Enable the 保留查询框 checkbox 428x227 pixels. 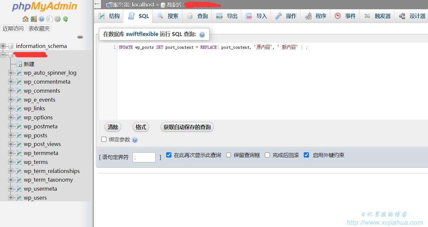click(x=228, y=155)
